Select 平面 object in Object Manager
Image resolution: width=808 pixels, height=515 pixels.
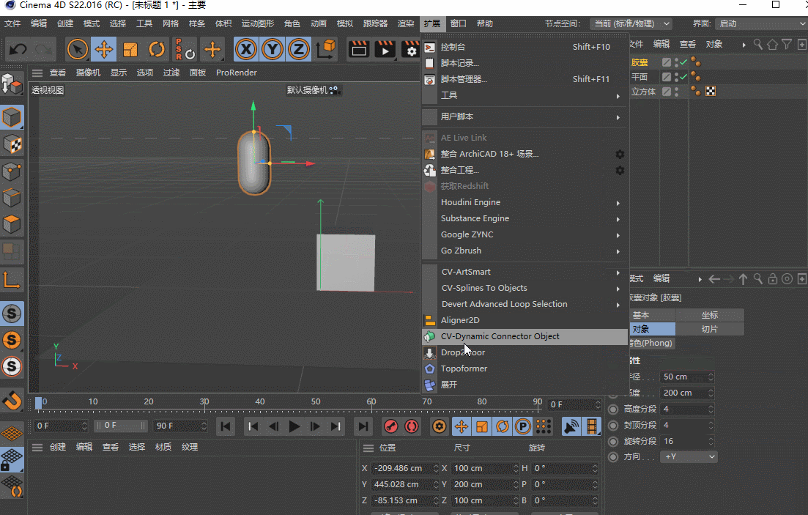point(640,77)
